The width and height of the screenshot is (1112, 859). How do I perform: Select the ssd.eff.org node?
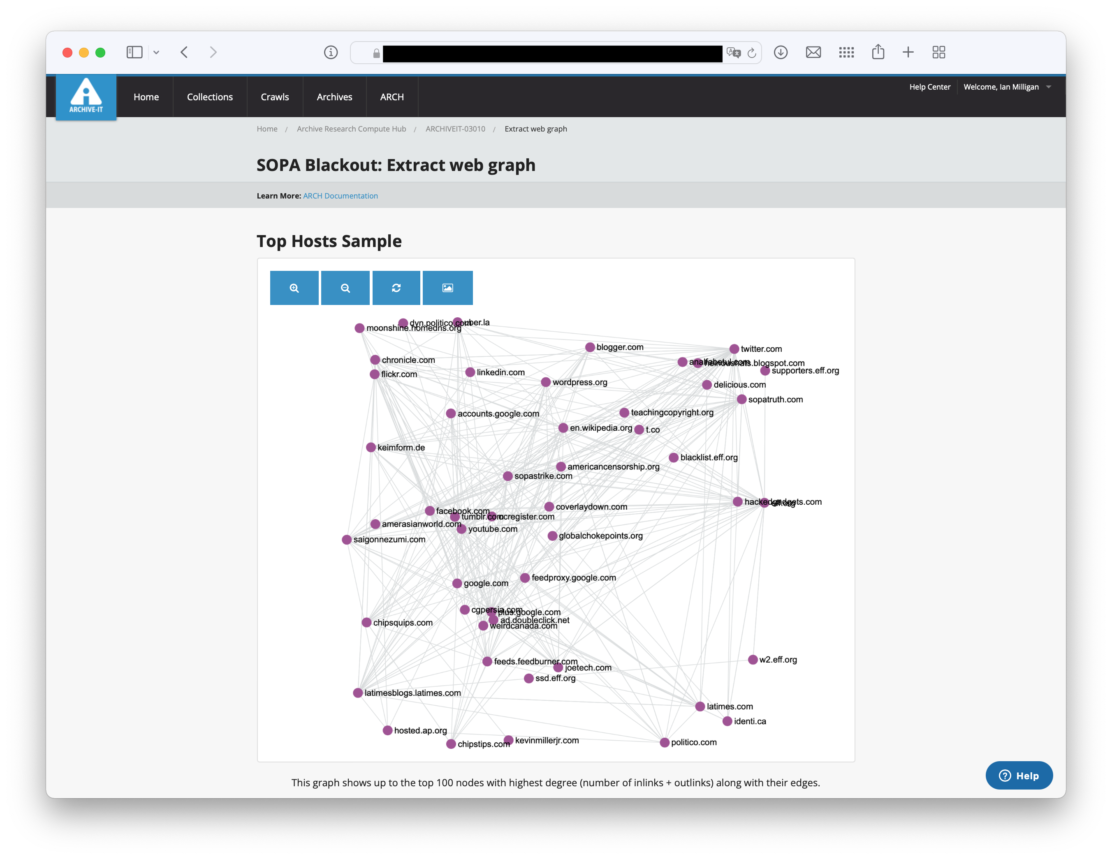[x=528, y=678]
